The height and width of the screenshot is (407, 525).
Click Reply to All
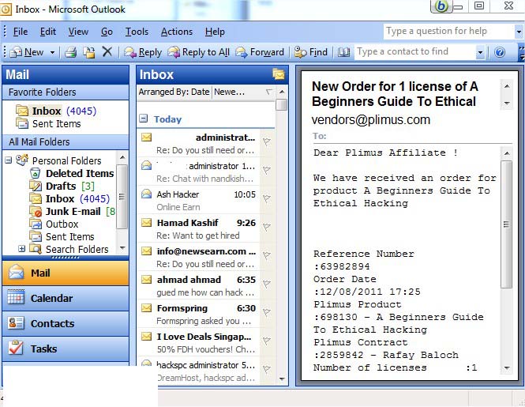pyautogui.click(x=198, y=52)
